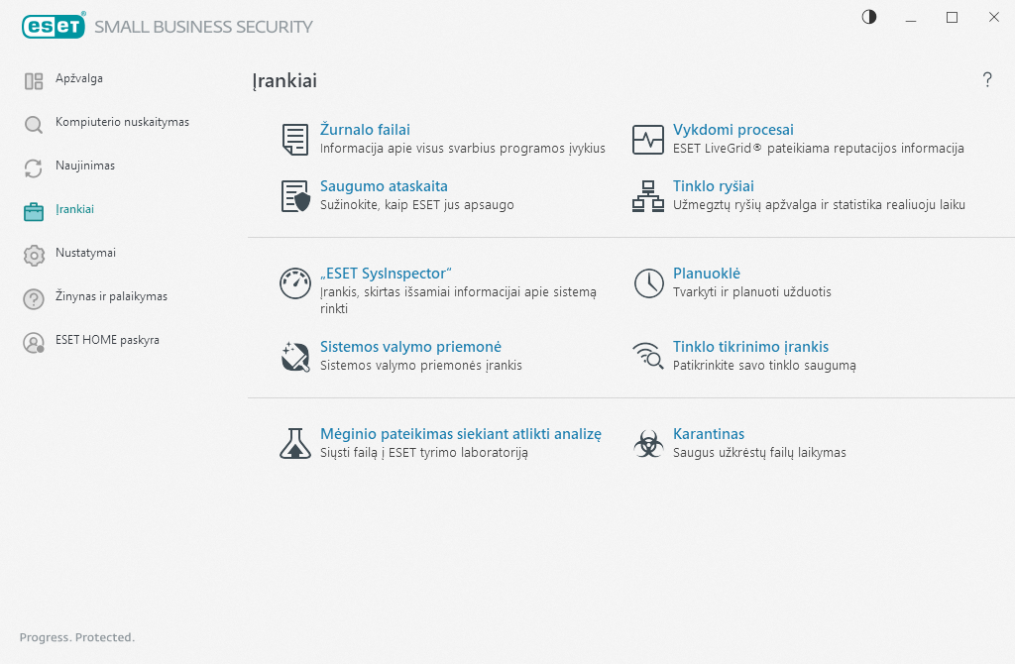Click the question mark help button
Image resolution: width=1015 pixels, height=664 pixels.
click(x=987, y=80)
